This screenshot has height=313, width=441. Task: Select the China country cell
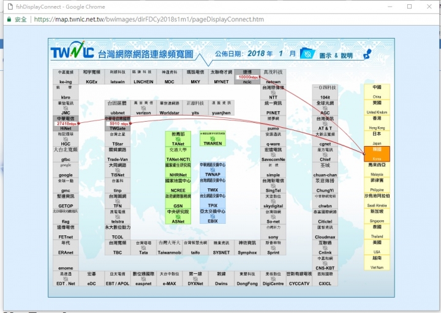coord(377,92)
